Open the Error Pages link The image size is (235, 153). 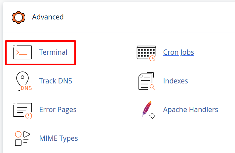tap(58, 110)
